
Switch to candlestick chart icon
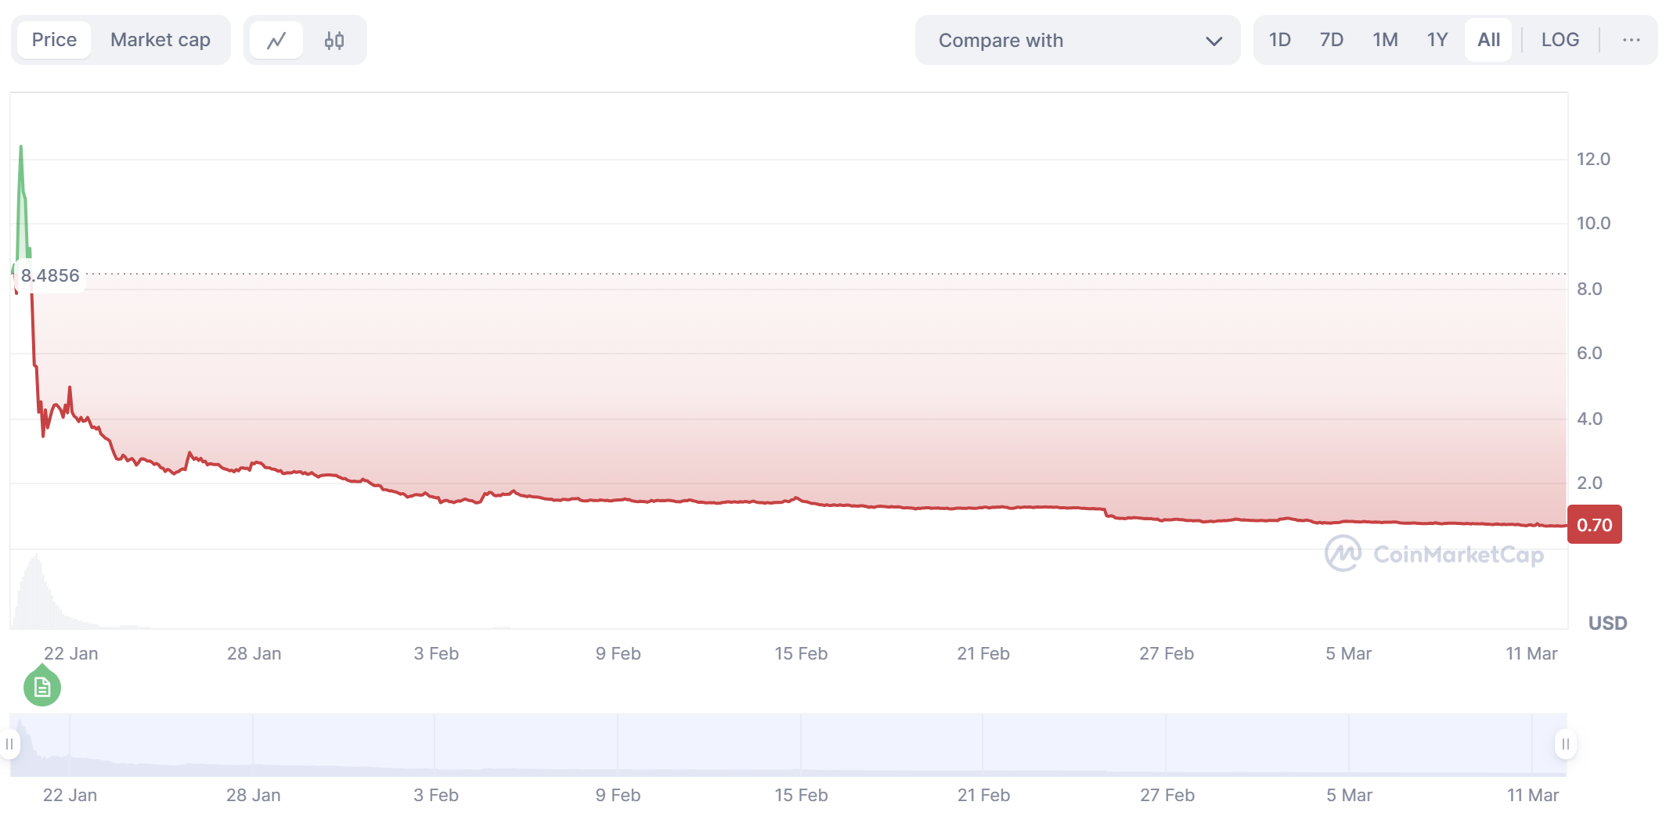(x=334, y=40)
